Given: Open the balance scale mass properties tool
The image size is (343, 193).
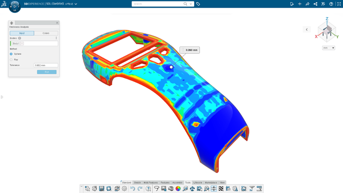Looking at the screenshot, I should pyautogui.click(x=192, y=188).
